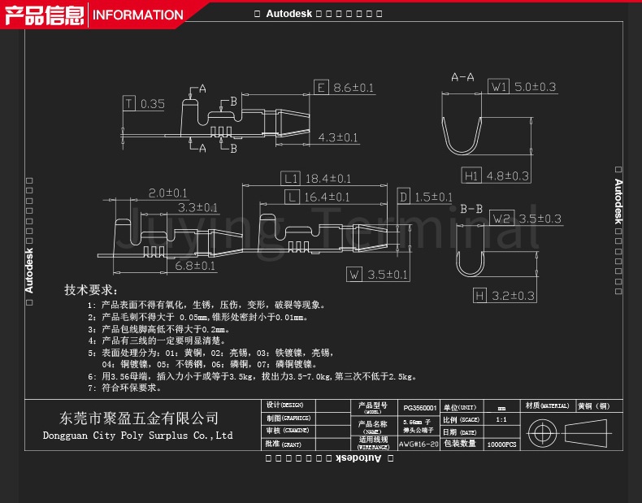Click the 18.4±0.1 dimension value
Viewport: 642px width, 503px height.
[328, 179]
